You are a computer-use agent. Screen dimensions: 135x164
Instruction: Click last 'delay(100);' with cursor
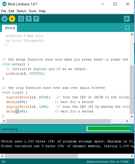tap(17, 111)
